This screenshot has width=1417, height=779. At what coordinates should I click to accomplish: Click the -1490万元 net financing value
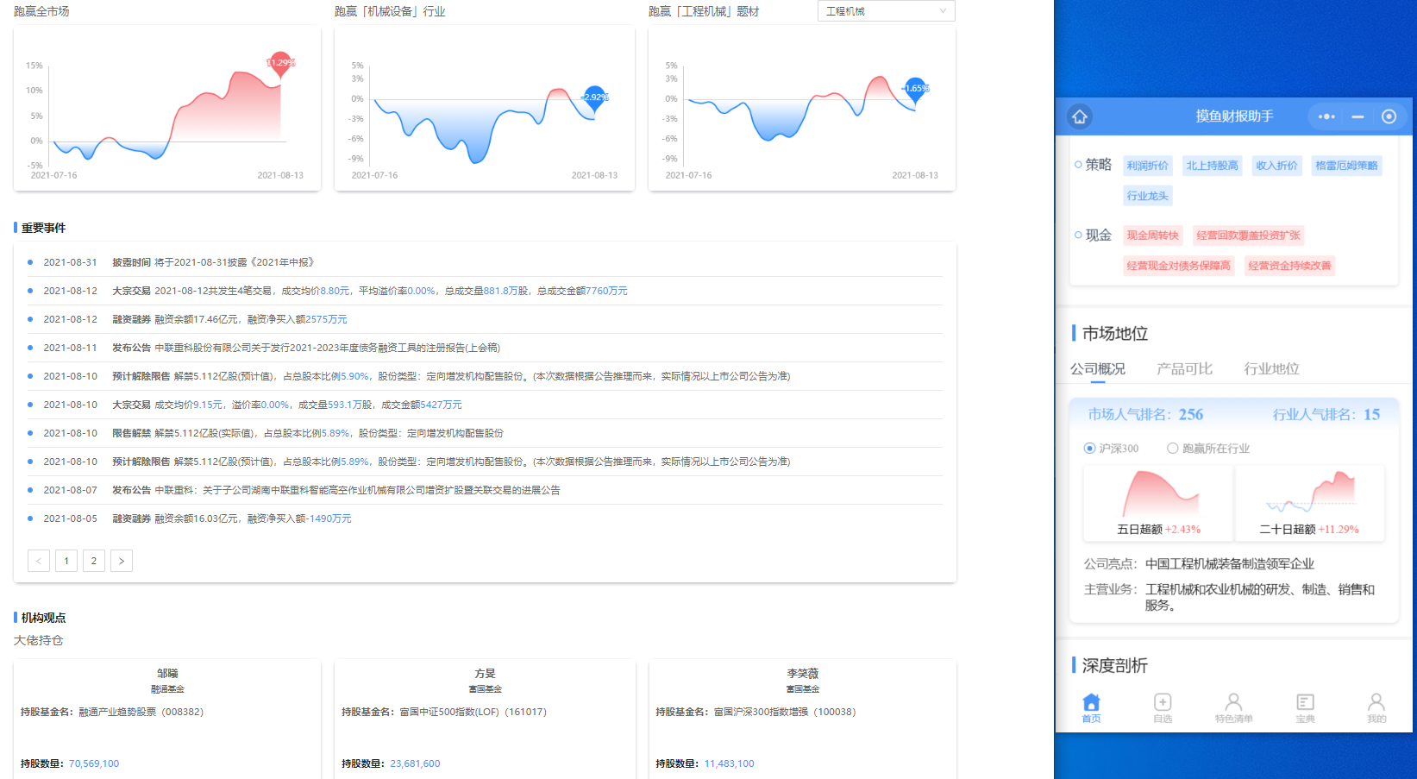click(330, 518)
